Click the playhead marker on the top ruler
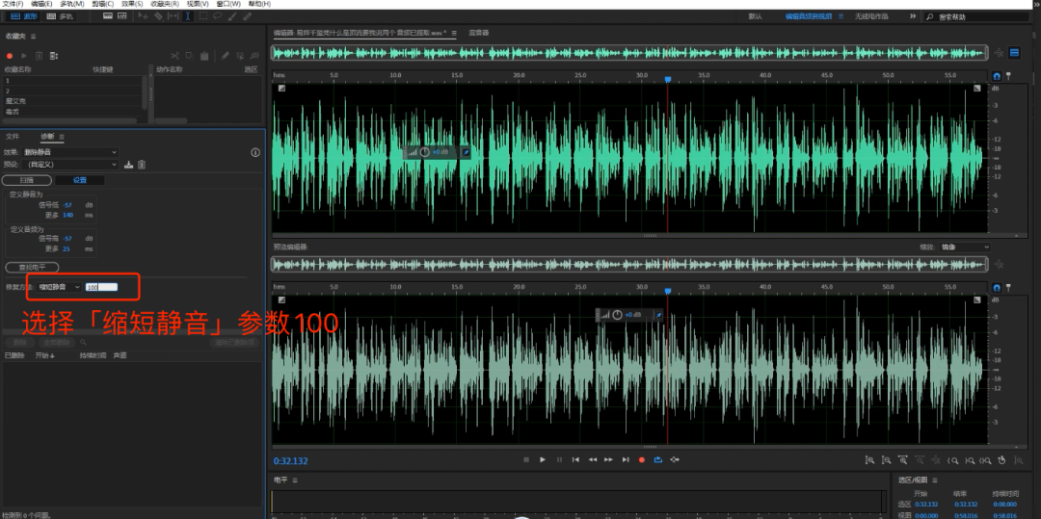The width and height of the screenshot is (1041, 519). (x=668, y=79)
